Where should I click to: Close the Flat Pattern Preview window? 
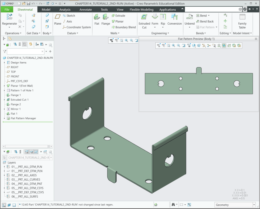coord(256,39)
